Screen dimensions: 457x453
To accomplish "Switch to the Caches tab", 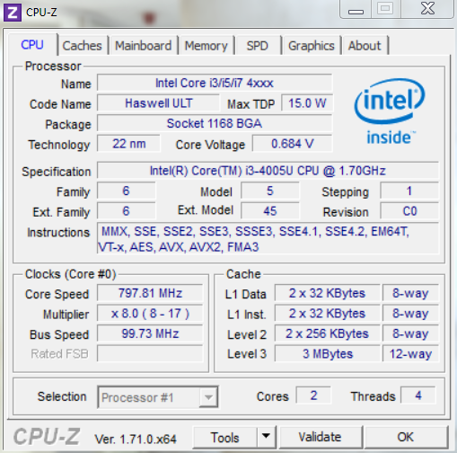I will [82, 46].
